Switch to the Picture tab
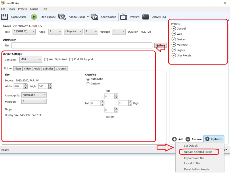This screenshot has width=230, height=175. coord(7,68)
